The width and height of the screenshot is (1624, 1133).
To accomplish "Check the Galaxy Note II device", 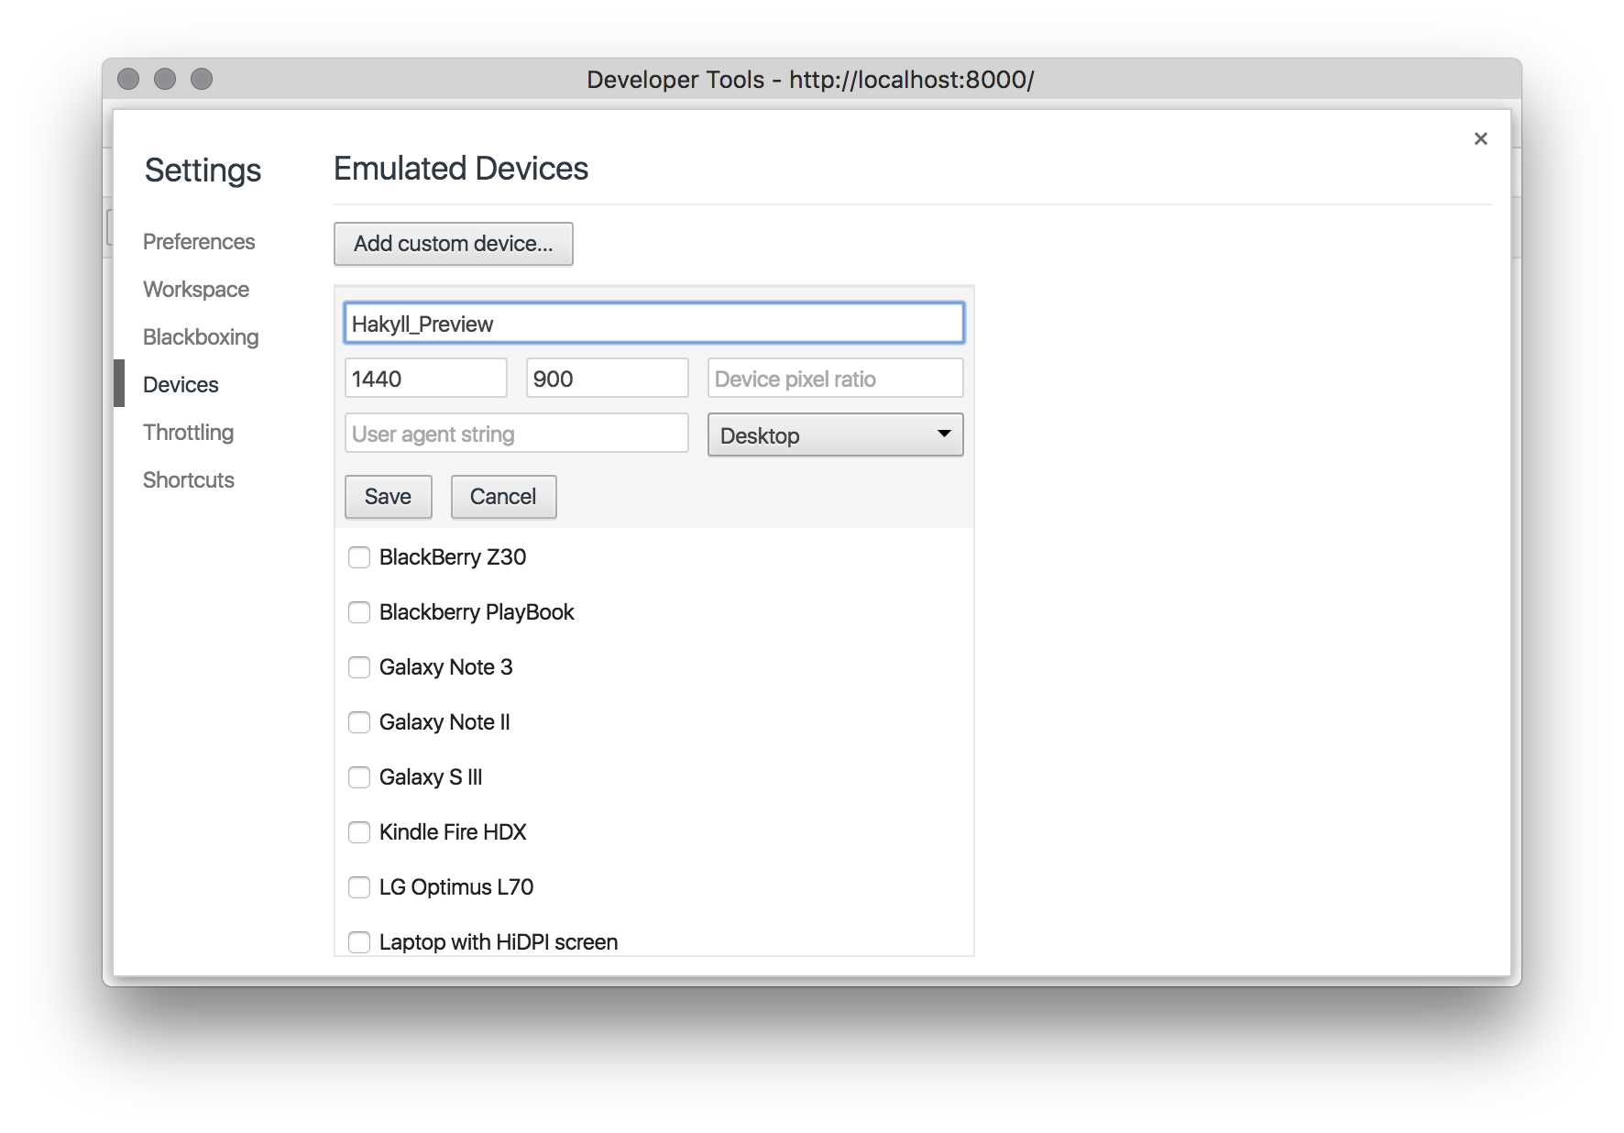I will [359, 722].
